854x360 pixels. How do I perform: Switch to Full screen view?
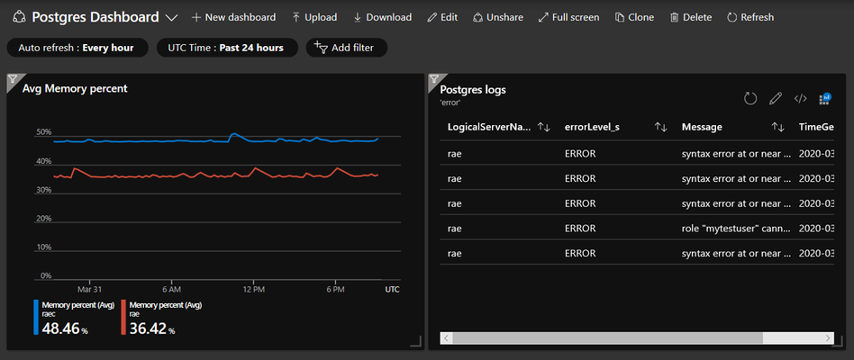pos(568,17)
